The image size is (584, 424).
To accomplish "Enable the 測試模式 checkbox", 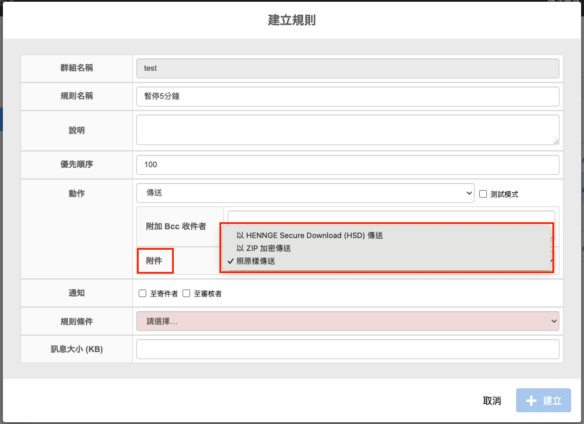I will pyautogui.click(x=483, y=194).
